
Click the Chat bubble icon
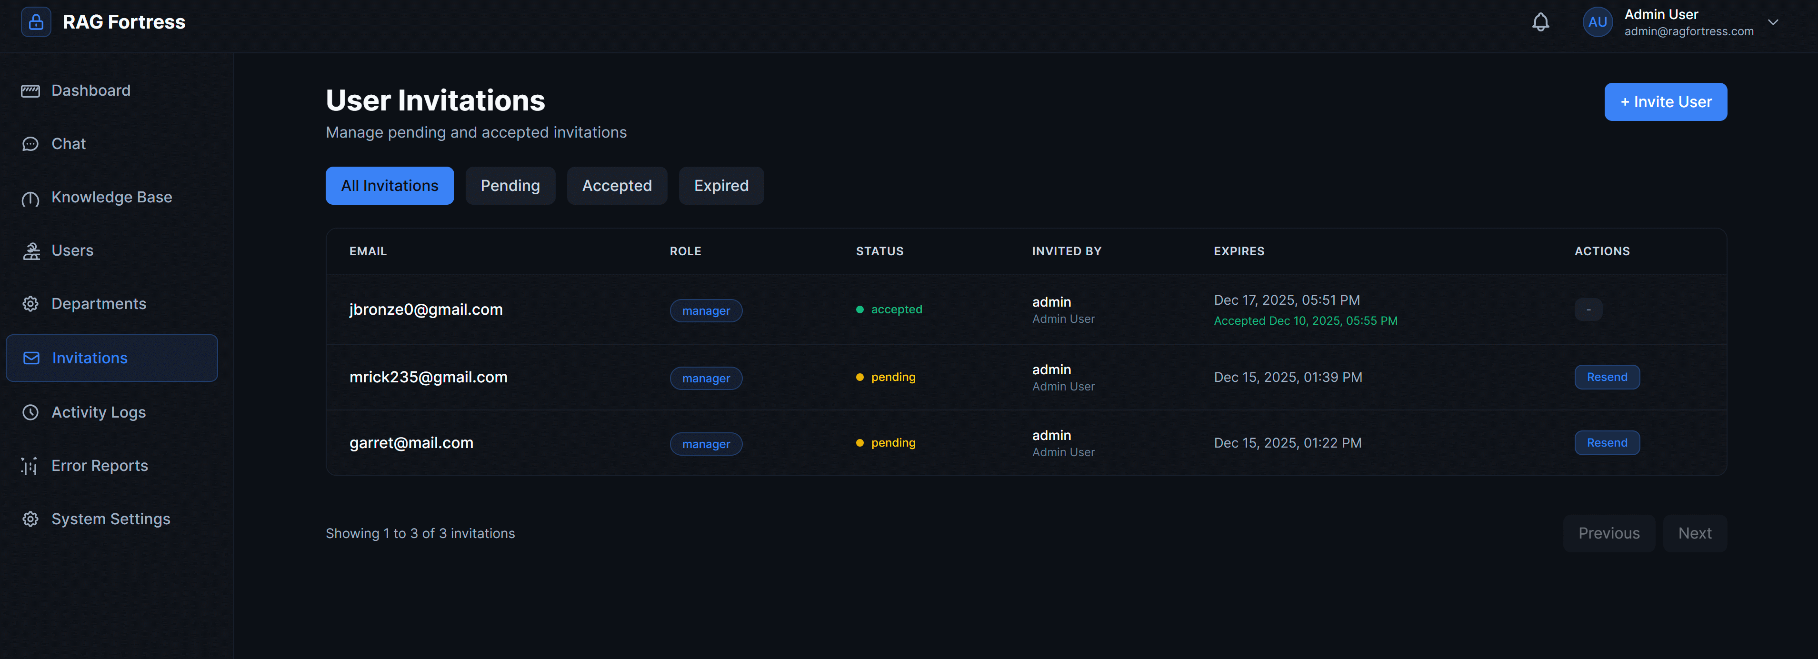pyautogui.click(x=30, y=144)
